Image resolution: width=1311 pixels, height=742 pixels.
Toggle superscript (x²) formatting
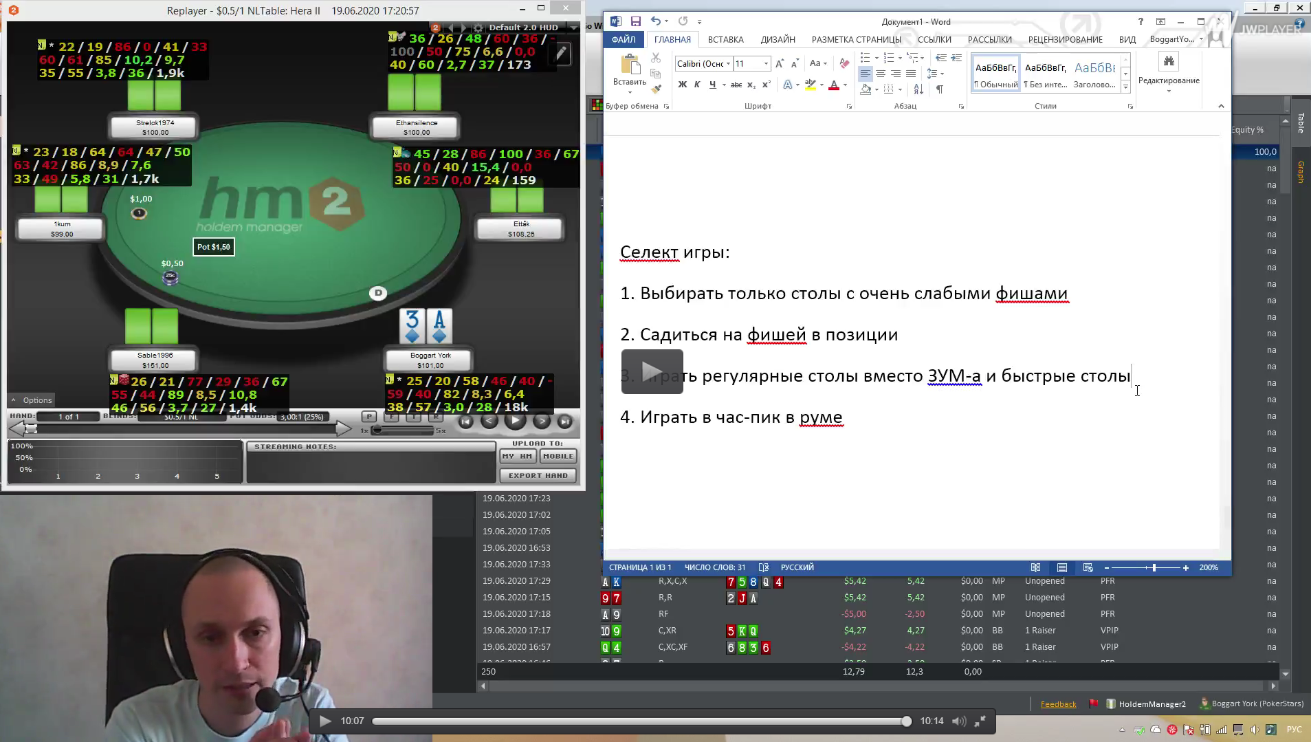767,85
